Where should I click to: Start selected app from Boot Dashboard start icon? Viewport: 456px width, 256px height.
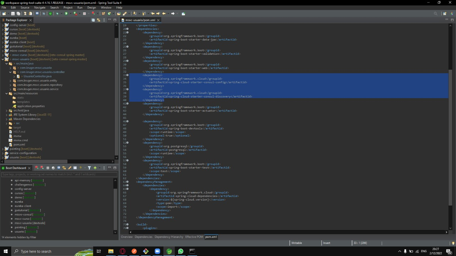37,167
